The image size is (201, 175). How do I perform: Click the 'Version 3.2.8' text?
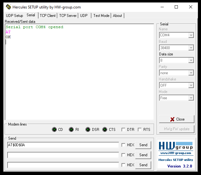coord(180,166)
